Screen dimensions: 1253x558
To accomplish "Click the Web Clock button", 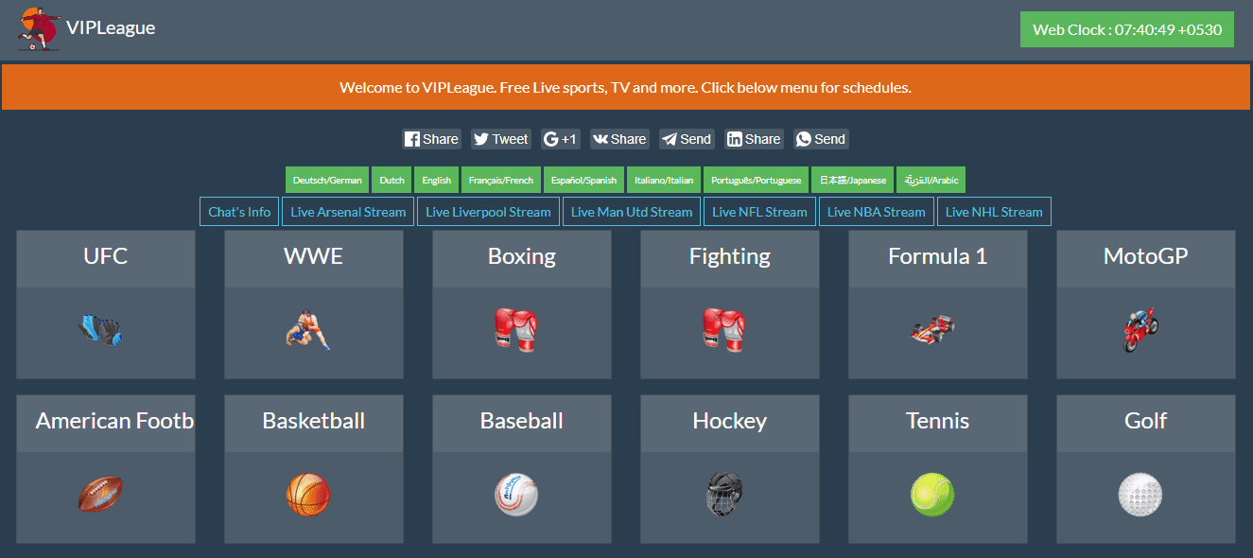I will [x=1127, y=29].
